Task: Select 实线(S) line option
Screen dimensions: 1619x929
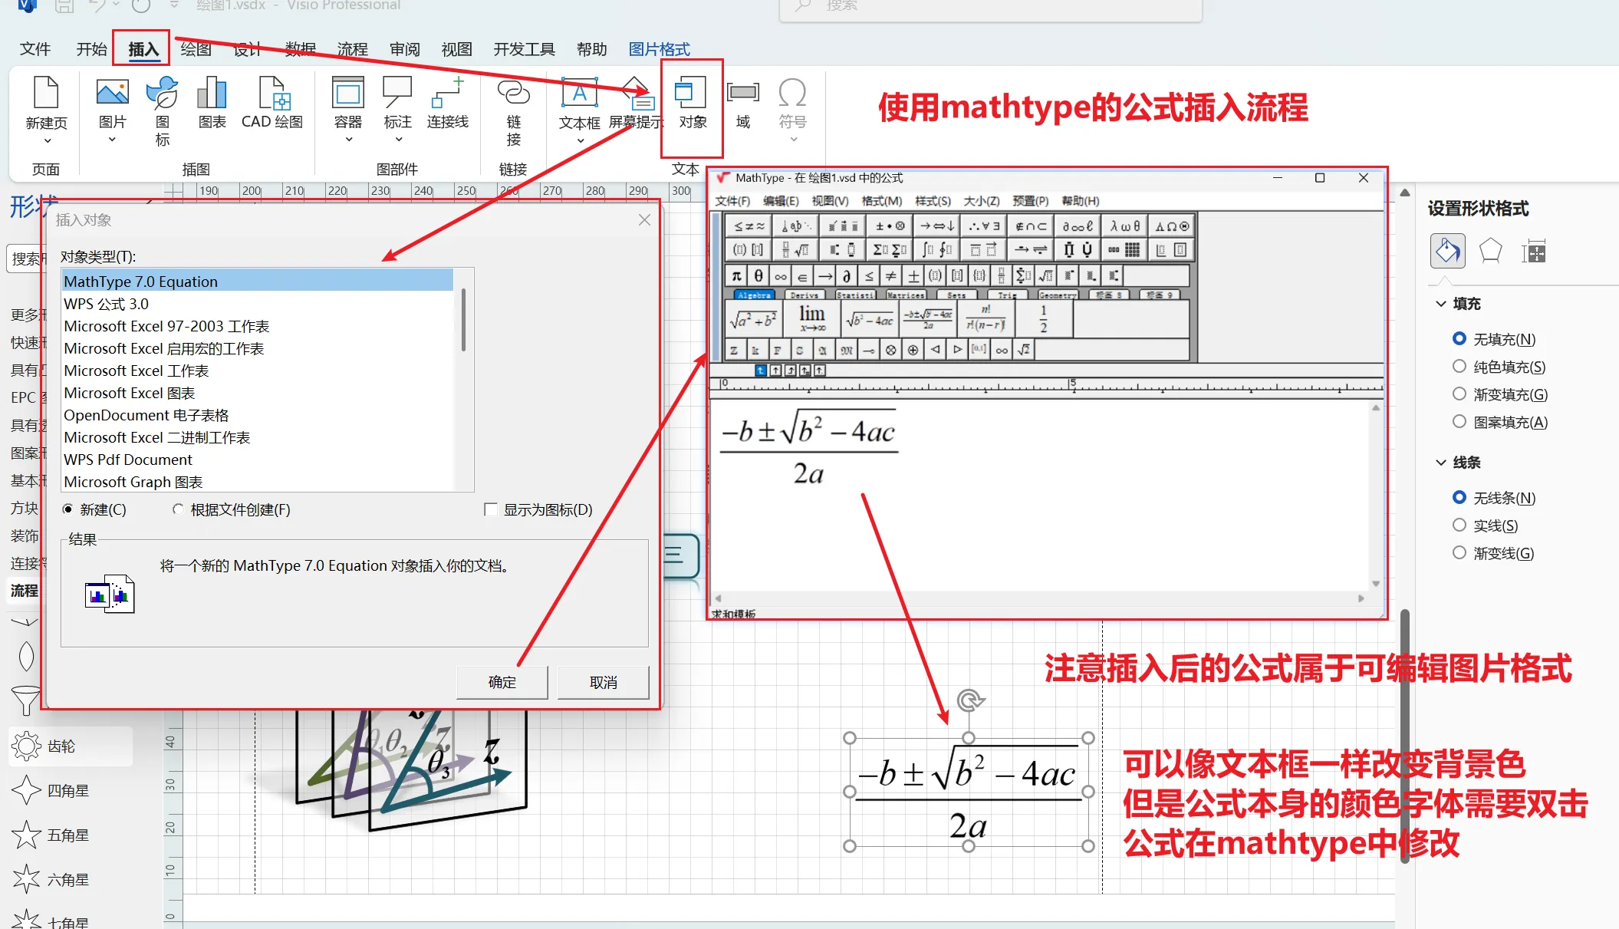Action: click(1459, 525)
